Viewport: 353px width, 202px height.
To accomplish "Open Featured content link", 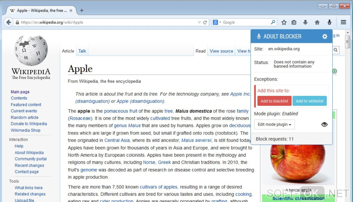I will pyautogui.click(x=26, y=104).
